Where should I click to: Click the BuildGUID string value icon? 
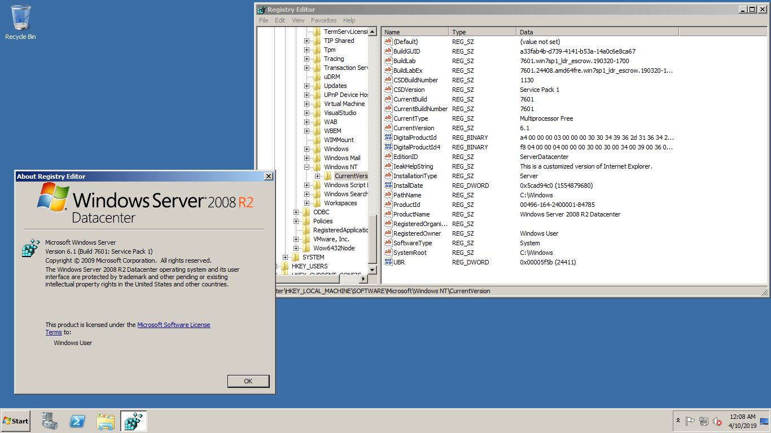click(x=388, y=51)
